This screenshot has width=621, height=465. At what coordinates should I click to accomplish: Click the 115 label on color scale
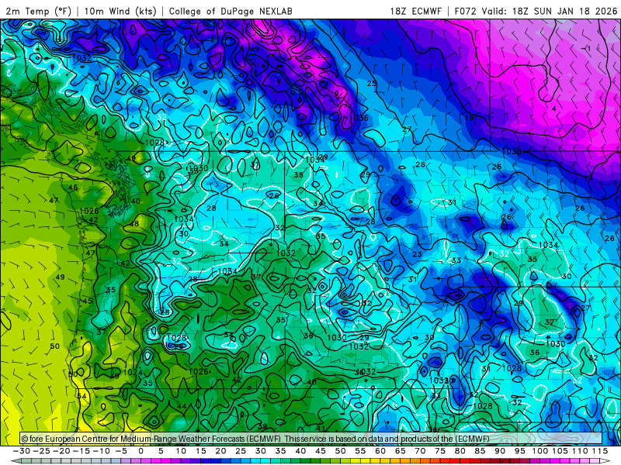(x=599, y=451)
